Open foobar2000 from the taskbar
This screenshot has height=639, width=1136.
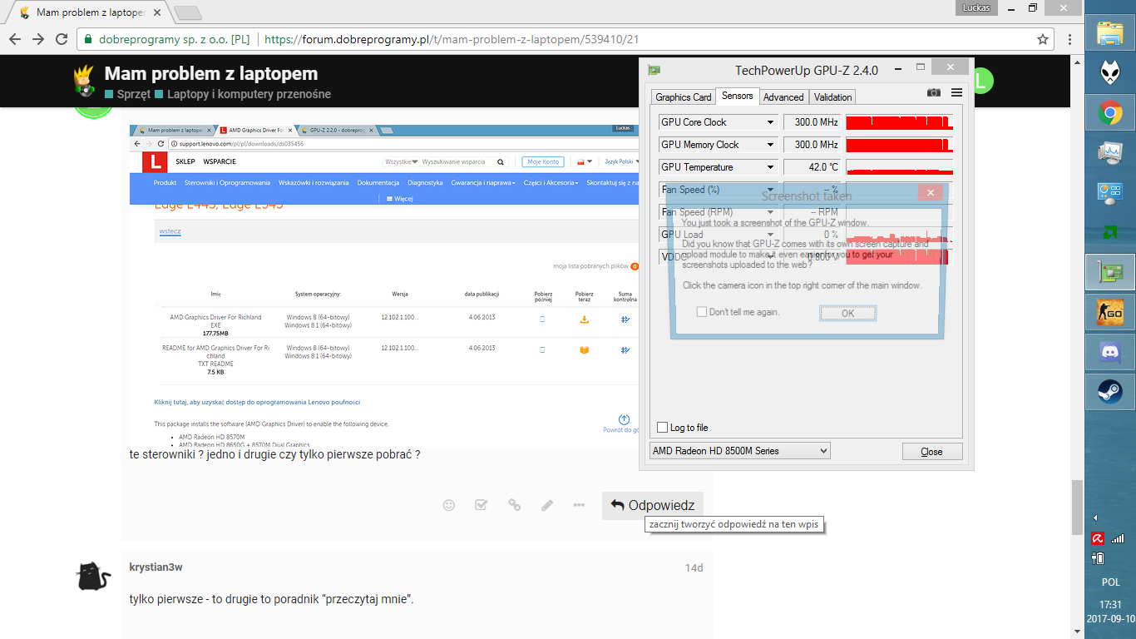[1110, 72]
